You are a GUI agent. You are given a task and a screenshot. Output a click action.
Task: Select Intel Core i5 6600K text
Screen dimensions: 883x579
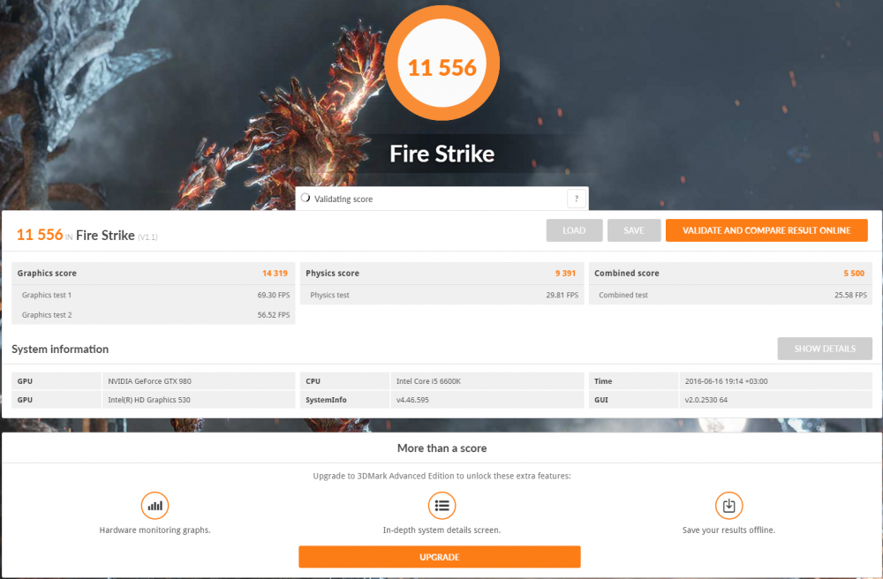pyautogui.click(x=428, y=381)
